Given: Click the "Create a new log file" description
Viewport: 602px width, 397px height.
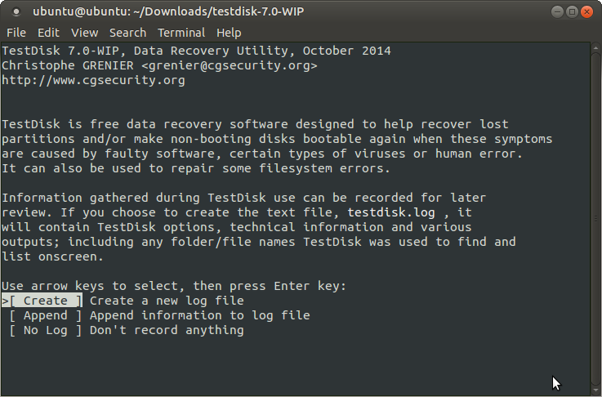Looking at the screenshot, I should [x=167, y=301].
